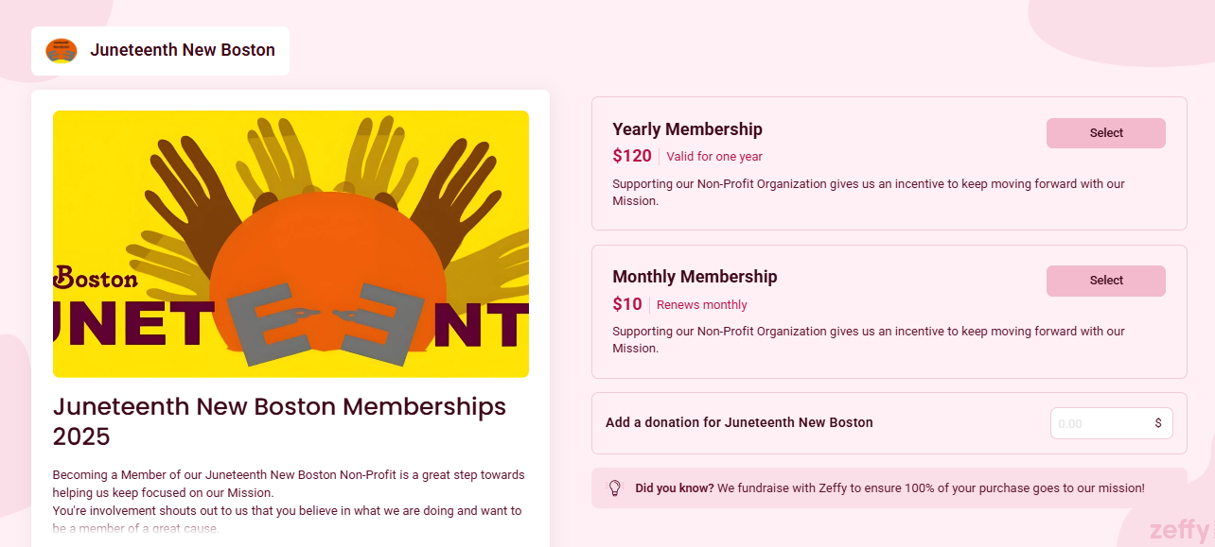Click the Juneteenth New Boston header link
Viewport: 1215px width, 547px height.
183,50
